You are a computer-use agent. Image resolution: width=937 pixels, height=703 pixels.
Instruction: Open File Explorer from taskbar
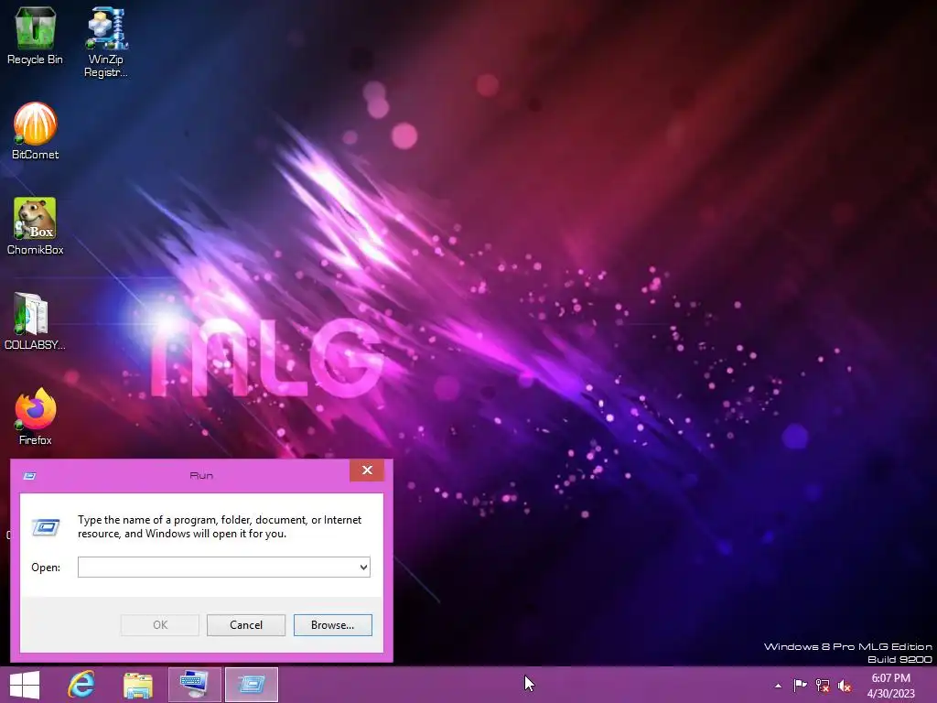coord(138,685)
